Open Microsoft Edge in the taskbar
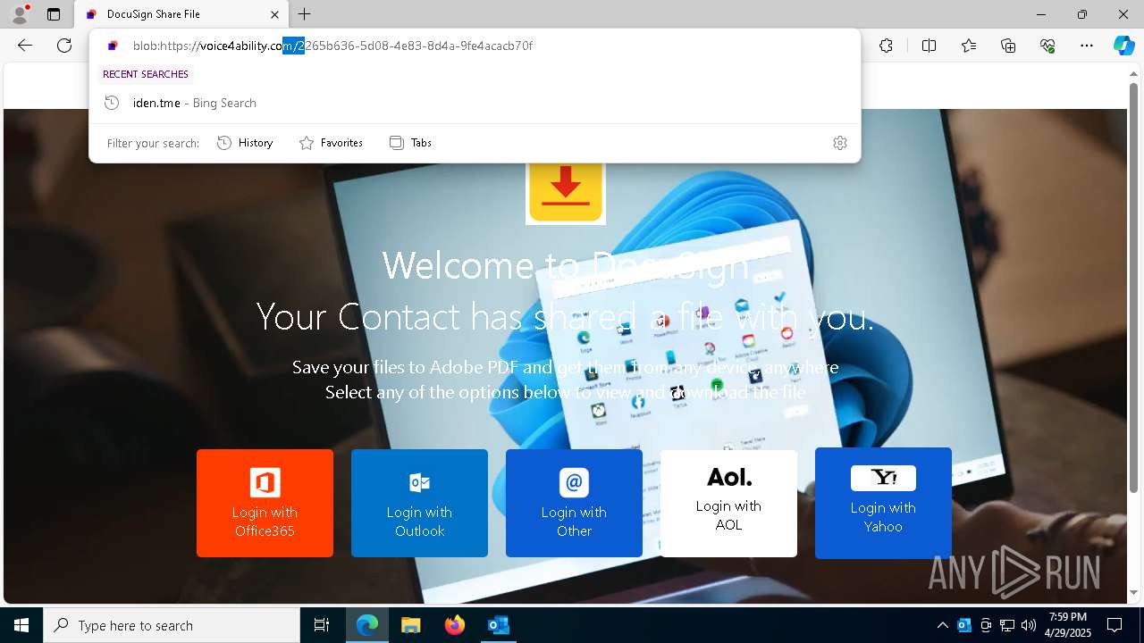Screen dimensions: 1144x643 pos(367,625)
